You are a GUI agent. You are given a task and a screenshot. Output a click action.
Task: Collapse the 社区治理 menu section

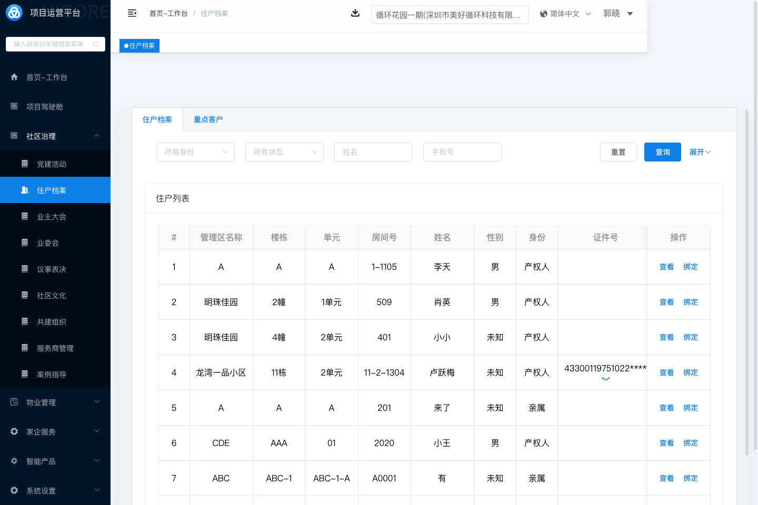click(x=97, y=136)
